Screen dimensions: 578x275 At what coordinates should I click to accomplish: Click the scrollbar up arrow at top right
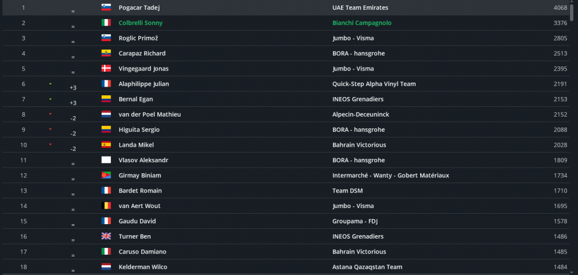572,2
